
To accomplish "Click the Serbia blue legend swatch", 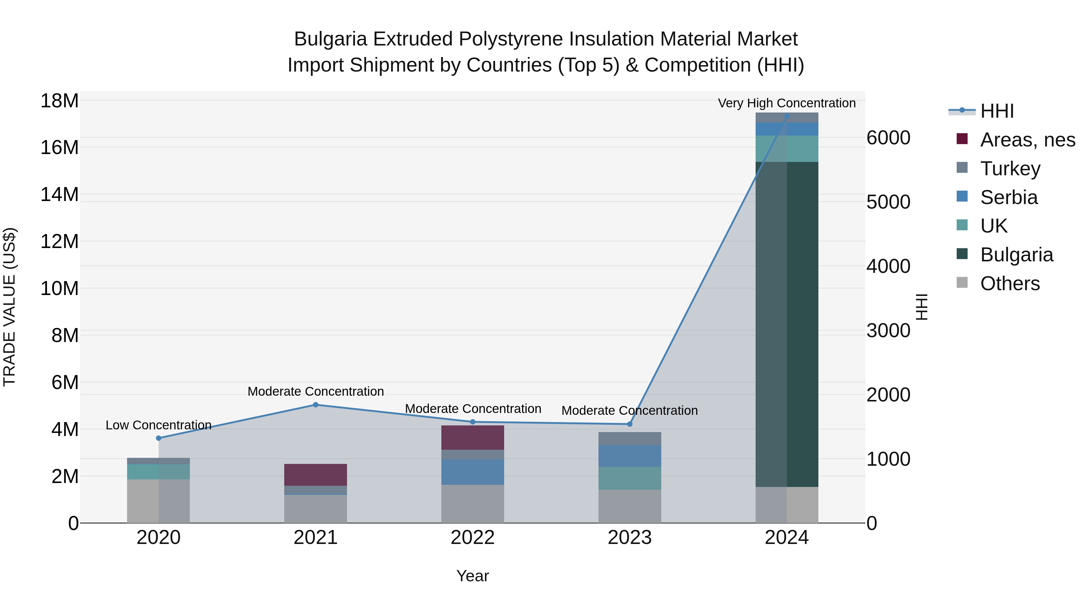I will [962, 196].
